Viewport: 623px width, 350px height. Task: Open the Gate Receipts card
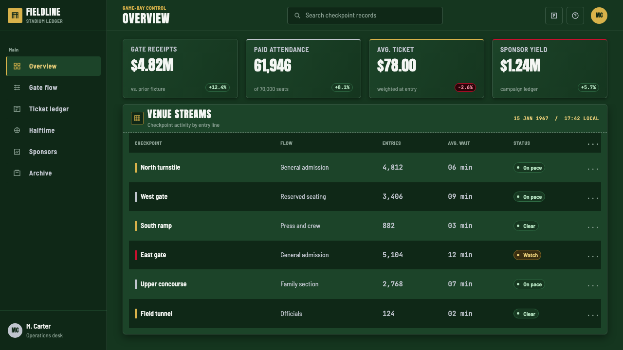tap(180, 69)
